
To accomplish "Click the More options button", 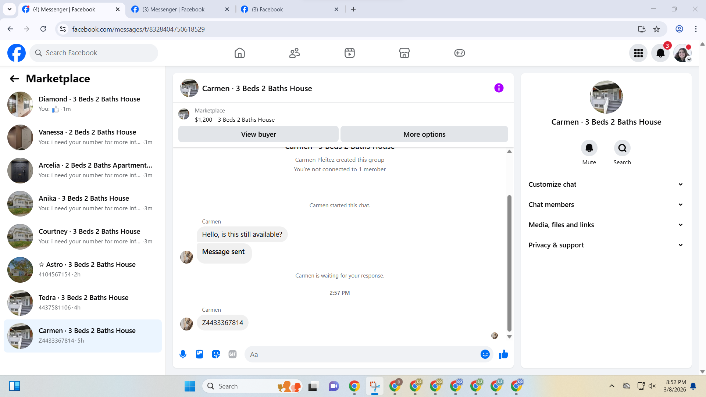I will coord(424,134).
